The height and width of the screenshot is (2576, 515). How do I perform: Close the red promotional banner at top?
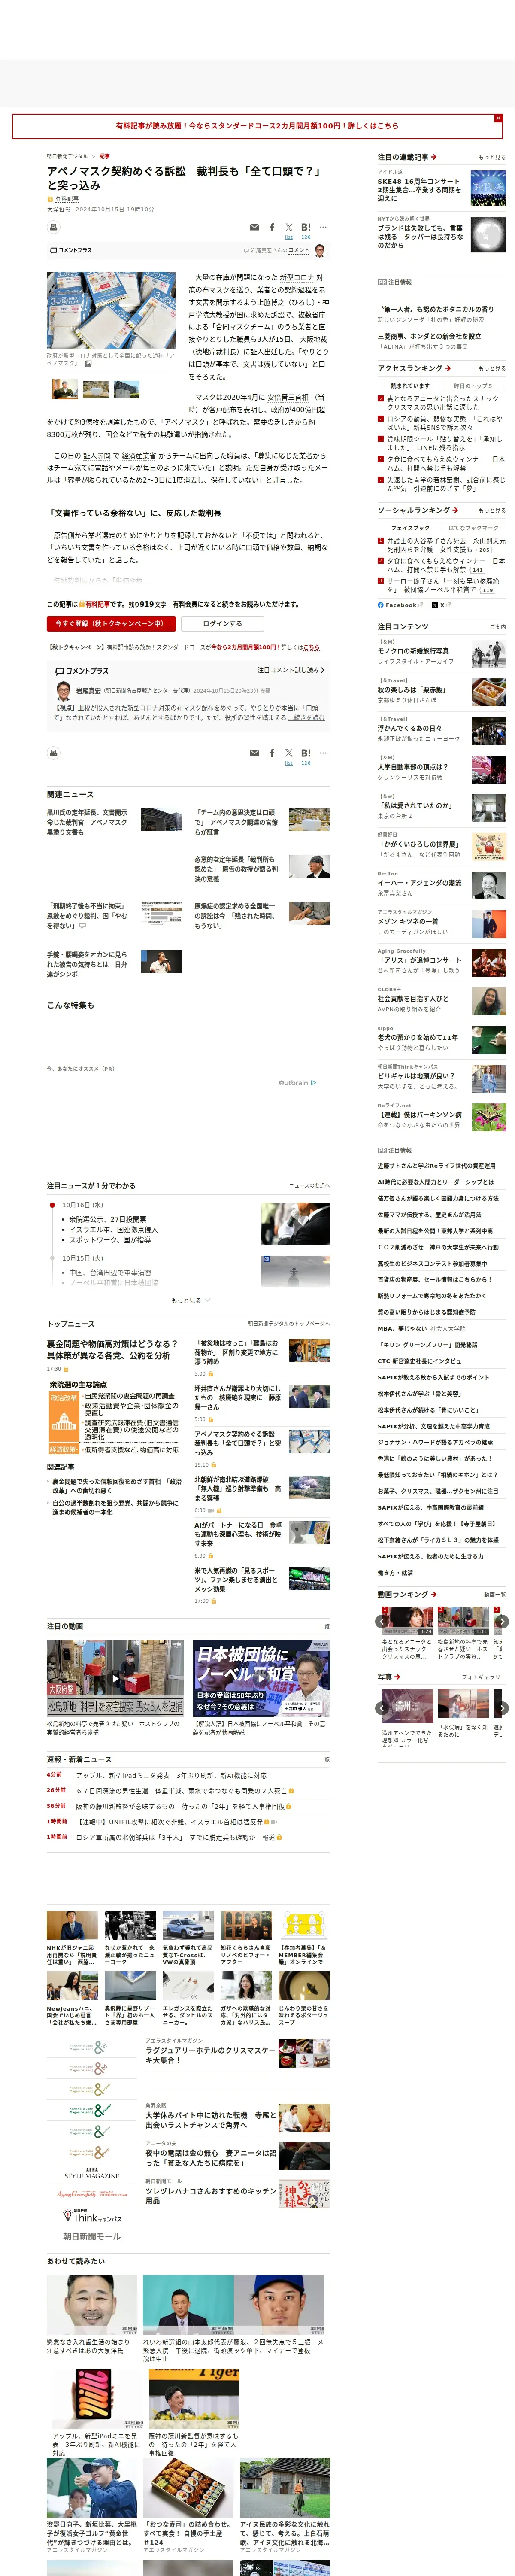[x=498, y=118]
